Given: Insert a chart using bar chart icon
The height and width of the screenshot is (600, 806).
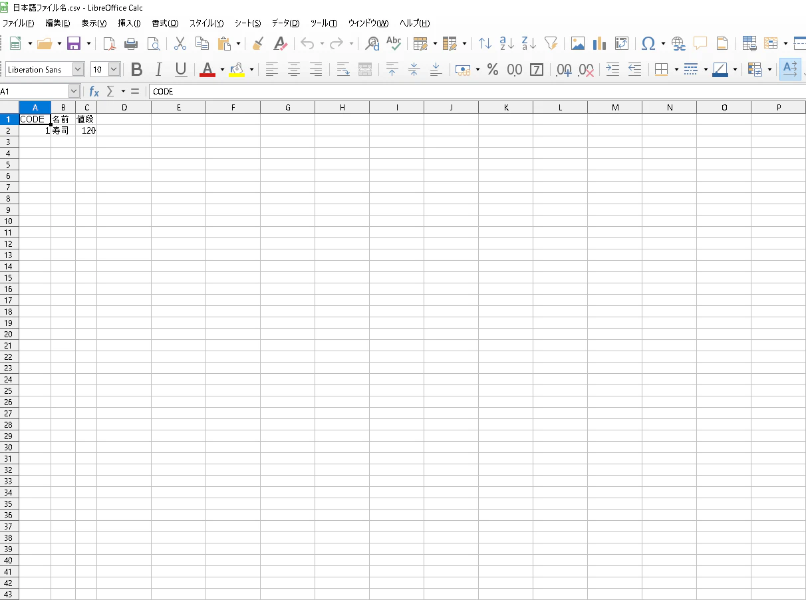Looking at the screenshot, I should (600, 44).
